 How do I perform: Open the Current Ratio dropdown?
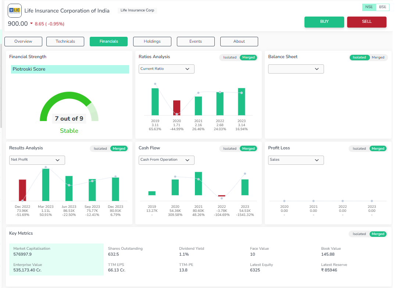click(167, 69)
